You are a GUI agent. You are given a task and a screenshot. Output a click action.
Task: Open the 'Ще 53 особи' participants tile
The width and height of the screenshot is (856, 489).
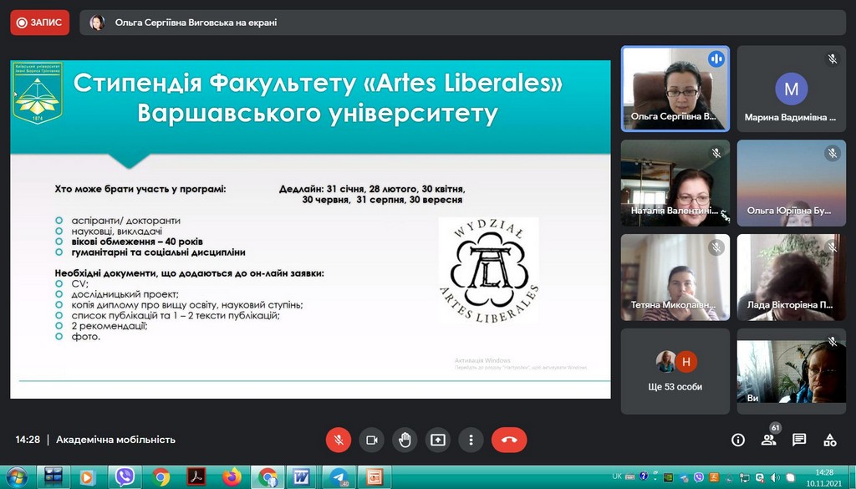[675, 371]
